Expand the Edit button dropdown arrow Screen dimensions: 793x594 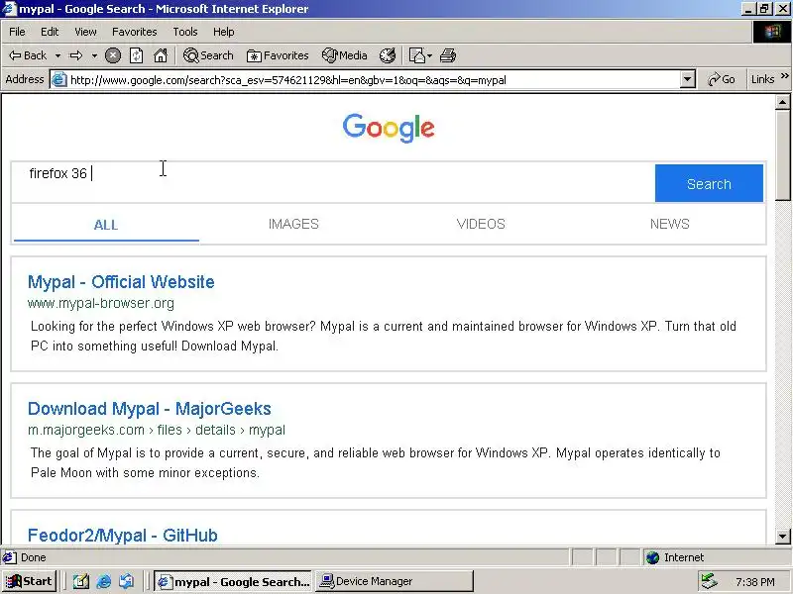(429, 55)
